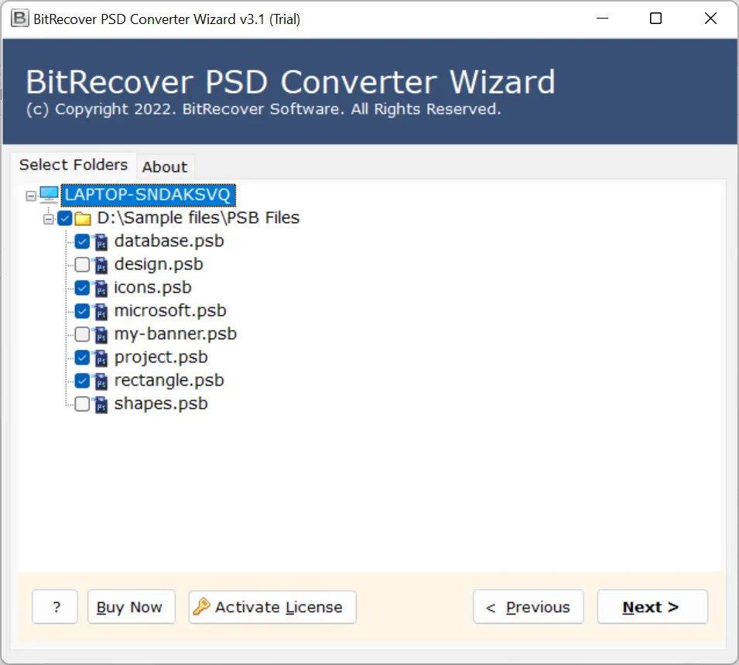The width and height of the screenshot is (739, 665).
Task: Uncheck the rectangle.psb checkbox
Action: pos(82,381)
